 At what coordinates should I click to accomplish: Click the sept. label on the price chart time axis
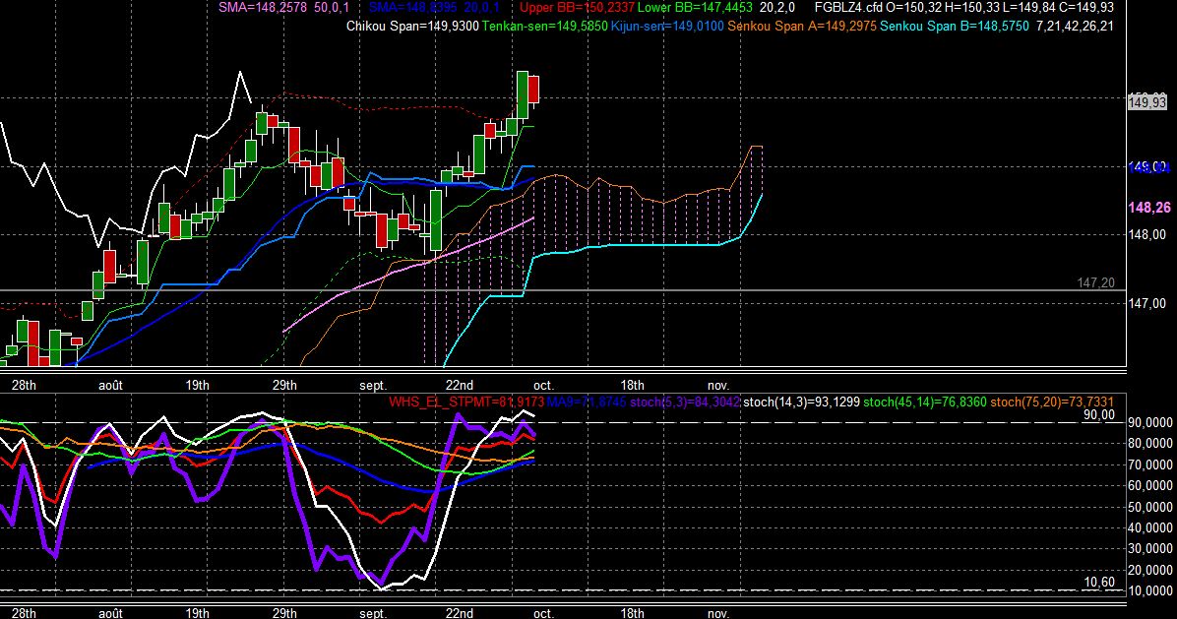(373, 385)
